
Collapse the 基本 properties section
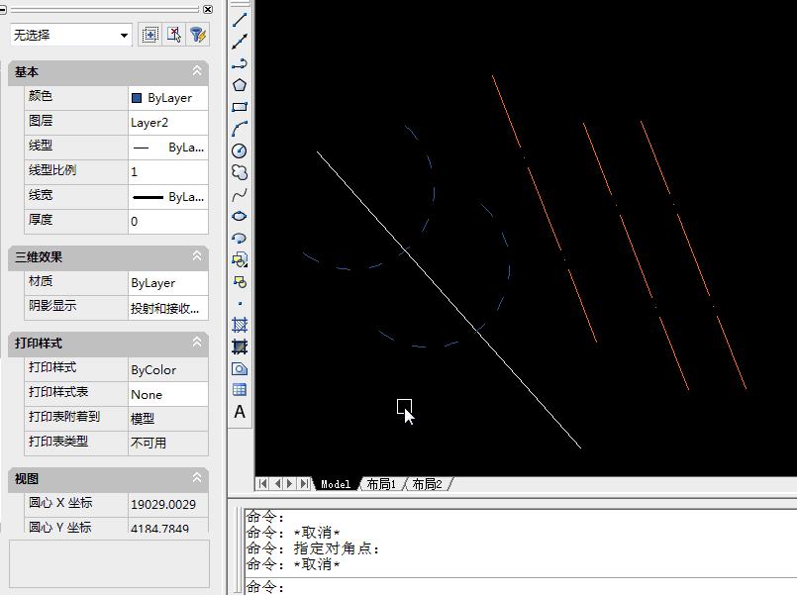pyautogui.click(x=197, y=71)
